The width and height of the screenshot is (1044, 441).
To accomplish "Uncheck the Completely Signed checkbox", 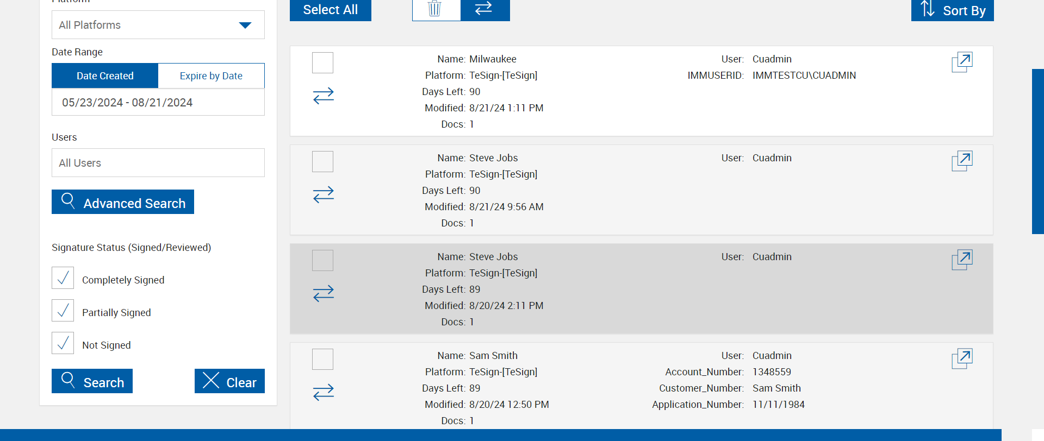I will point(63,278).
